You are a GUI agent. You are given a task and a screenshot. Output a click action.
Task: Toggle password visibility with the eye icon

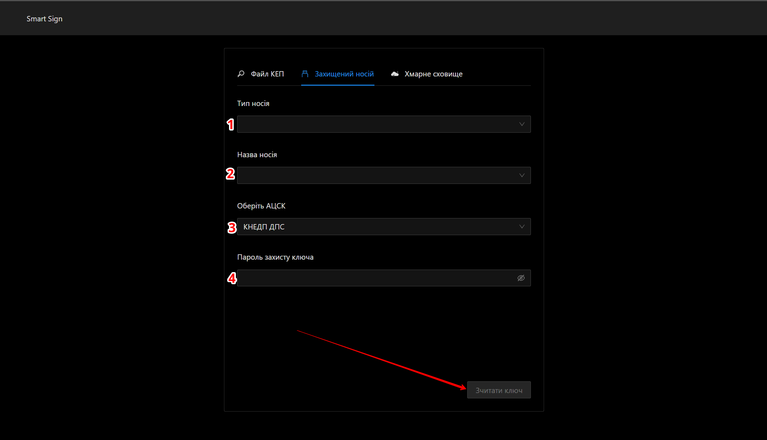click(x=521, y=278)
